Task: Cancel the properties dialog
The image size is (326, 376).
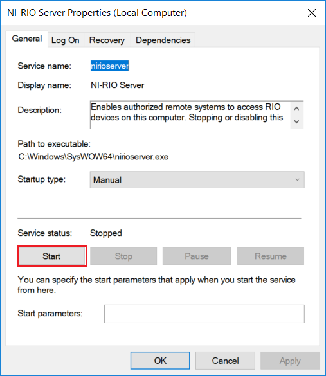Action: 225,361
